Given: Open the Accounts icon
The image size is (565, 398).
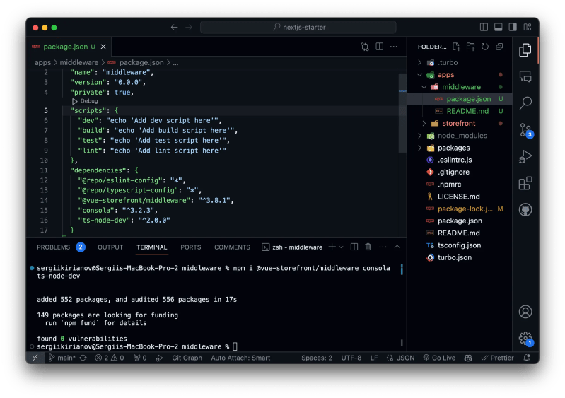Looking at the screenshot, I should click(525, 312).
